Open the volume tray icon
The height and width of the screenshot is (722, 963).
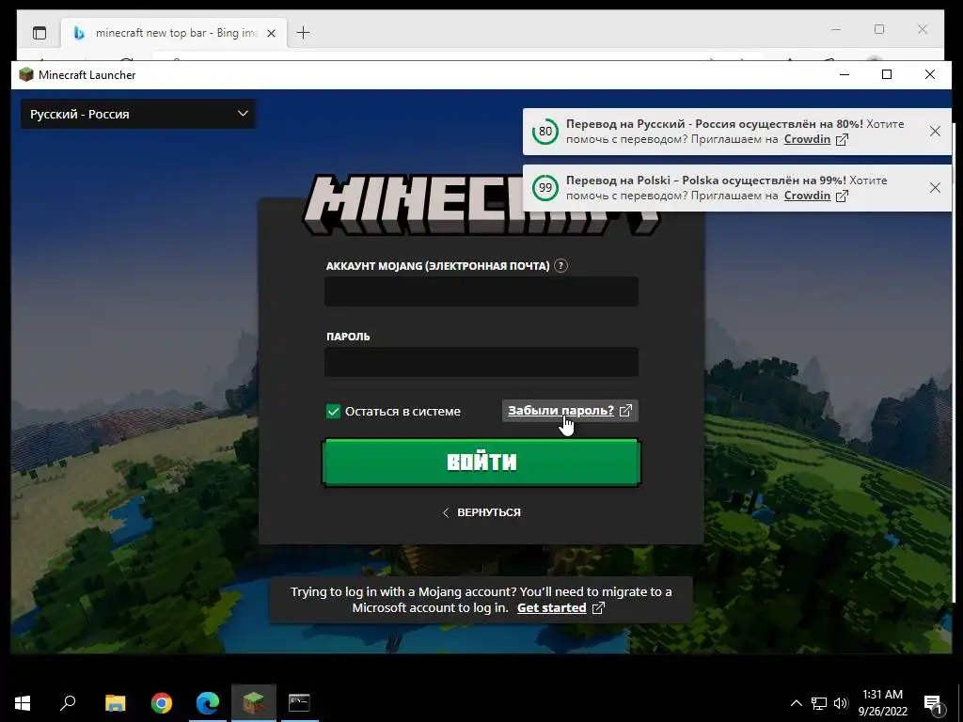coord(841,703)
